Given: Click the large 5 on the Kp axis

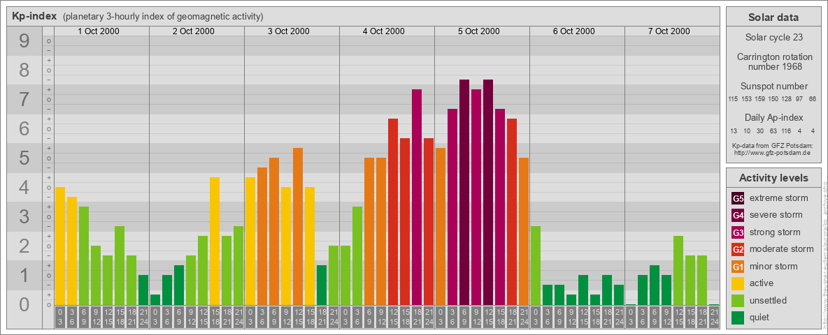Looking at the screenshot, I should tap(24, 158).
